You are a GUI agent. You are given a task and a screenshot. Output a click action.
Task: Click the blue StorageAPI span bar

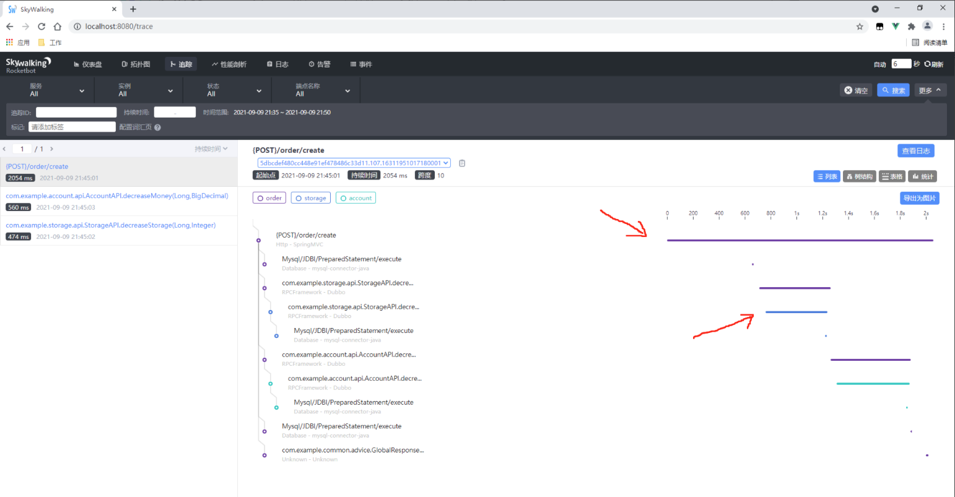[796, 312]
